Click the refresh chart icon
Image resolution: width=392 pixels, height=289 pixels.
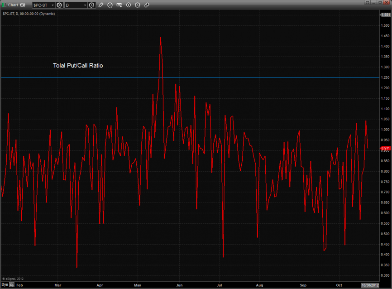click(110, 5)
